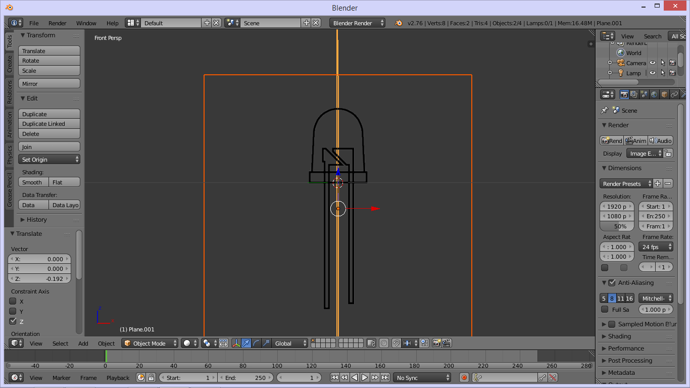Open the Object properties tab cube icon

pos(664,94)
